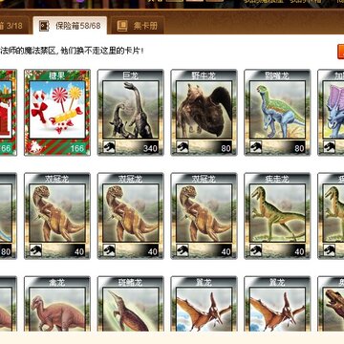This screenshot has width=344, height=344.
Task: Click the 80 value on 鹦嘴龙 card
Action: pyautogui.click(x=299, y=148)
